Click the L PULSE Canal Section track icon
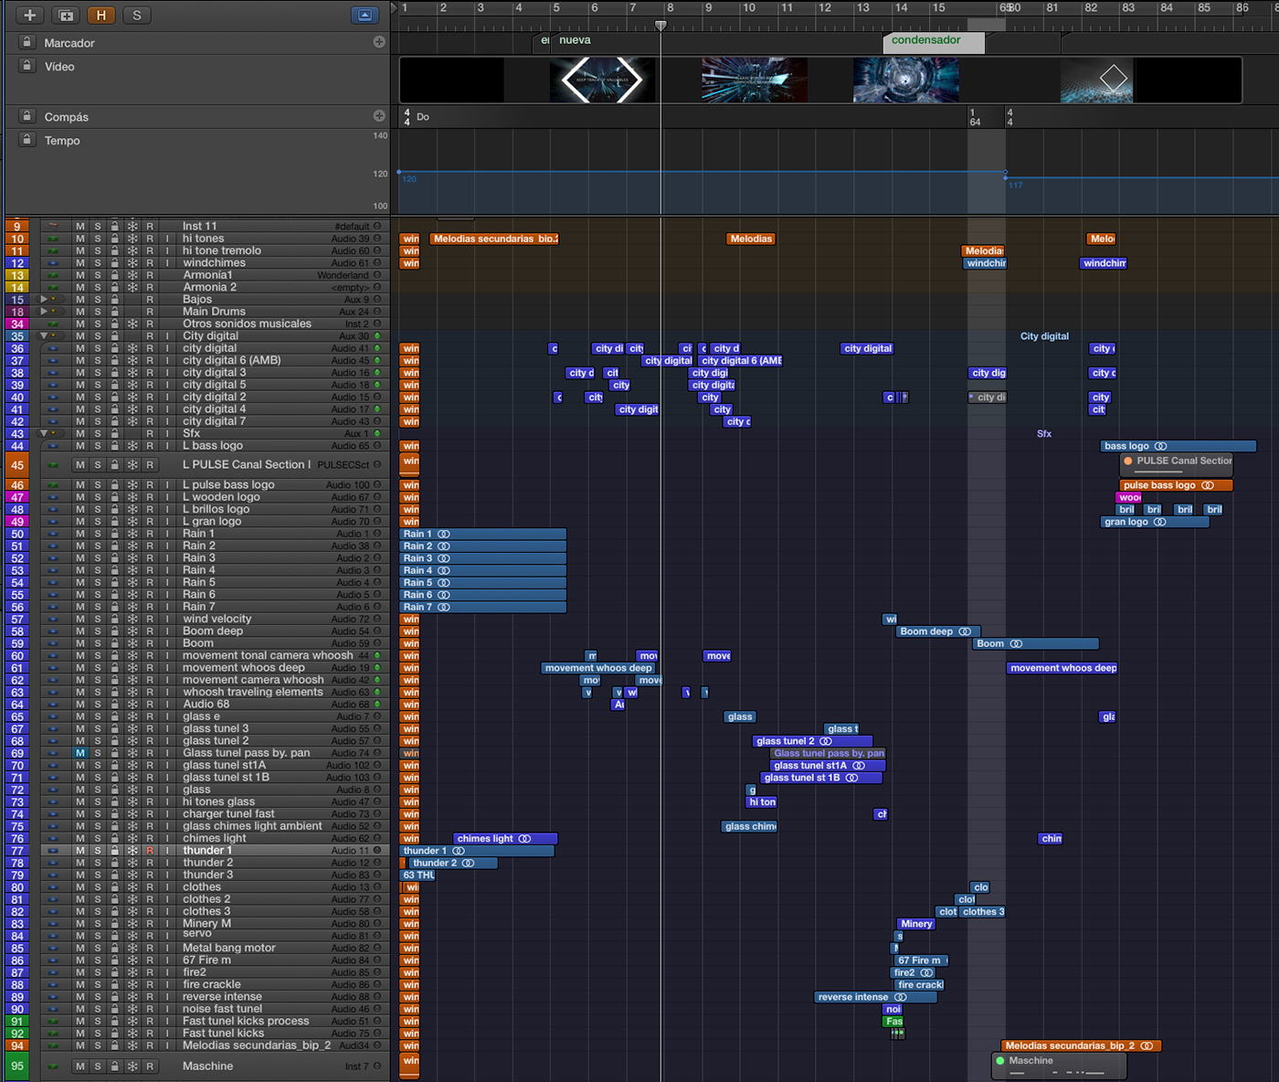 pyautogui.click(x=53, y=465)
